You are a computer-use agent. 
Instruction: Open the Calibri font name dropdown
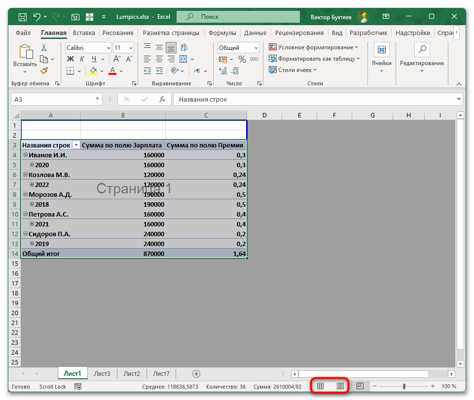(x=108, y=48)
